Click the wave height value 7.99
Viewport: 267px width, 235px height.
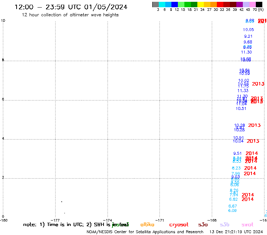pos(236,174)
